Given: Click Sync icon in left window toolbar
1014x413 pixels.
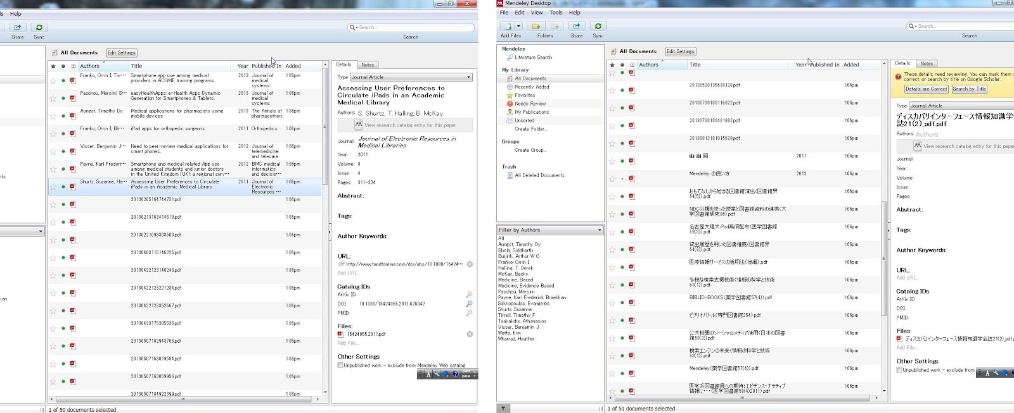Looking at the screenshot, I should click(39, 27).
